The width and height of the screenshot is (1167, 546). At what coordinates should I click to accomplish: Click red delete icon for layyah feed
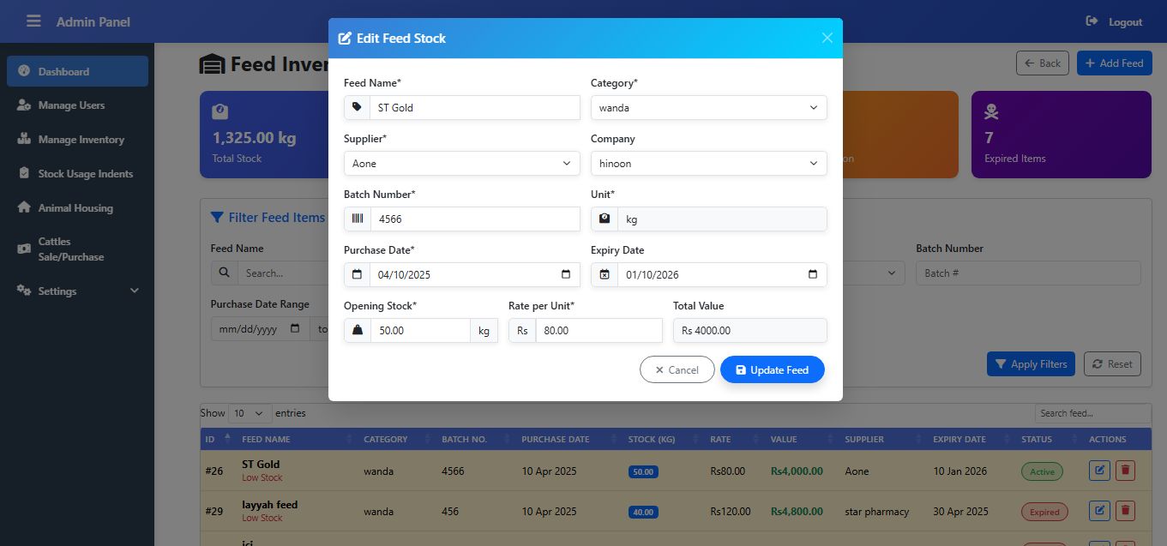point(1125,511)
